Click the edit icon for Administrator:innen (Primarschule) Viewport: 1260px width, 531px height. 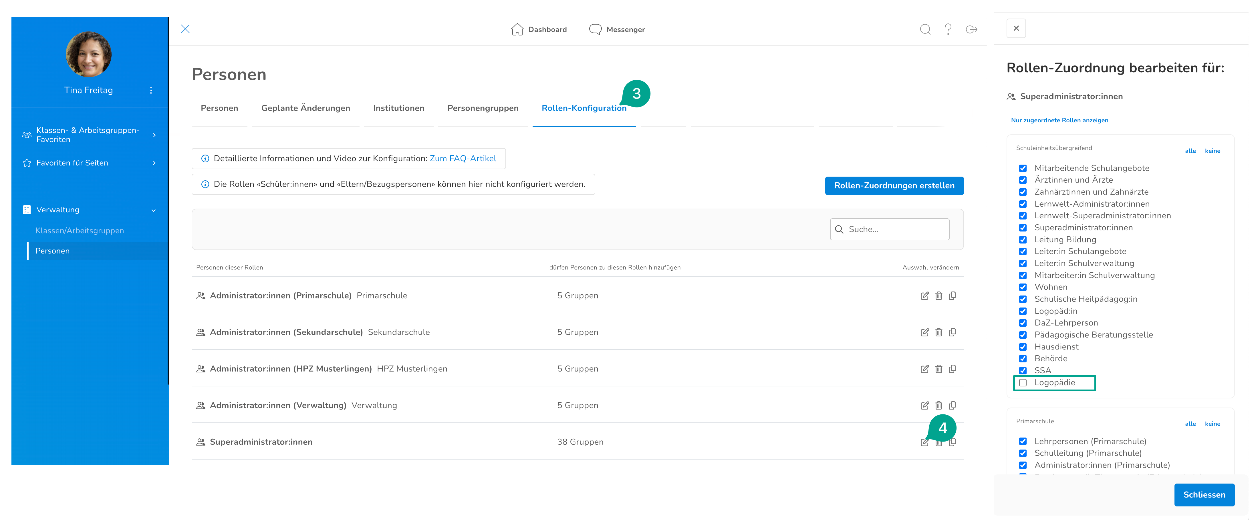click(924, 296)
